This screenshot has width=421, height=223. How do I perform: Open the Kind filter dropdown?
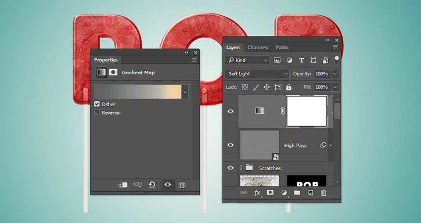pos(247,60)
